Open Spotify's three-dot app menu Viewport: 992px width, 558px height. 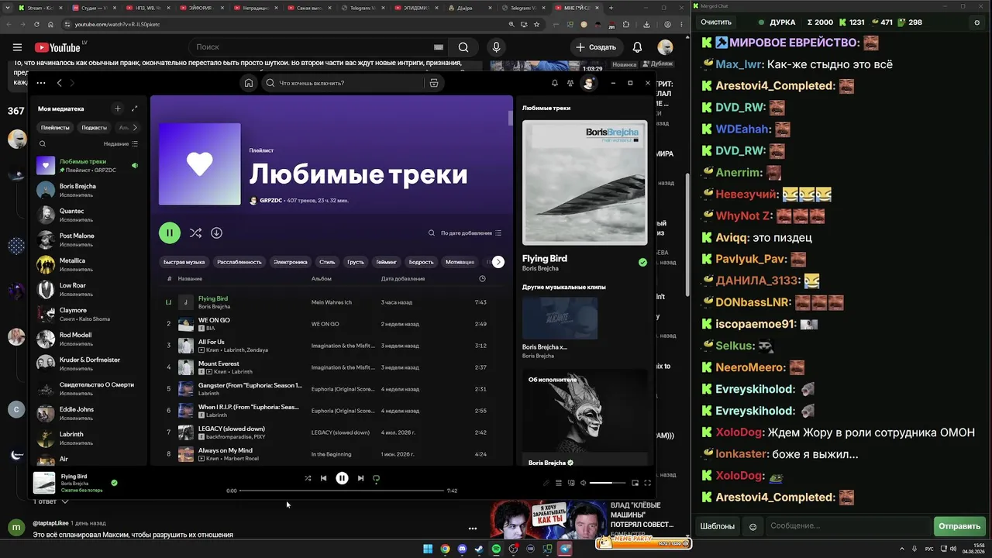click(40, 83)
